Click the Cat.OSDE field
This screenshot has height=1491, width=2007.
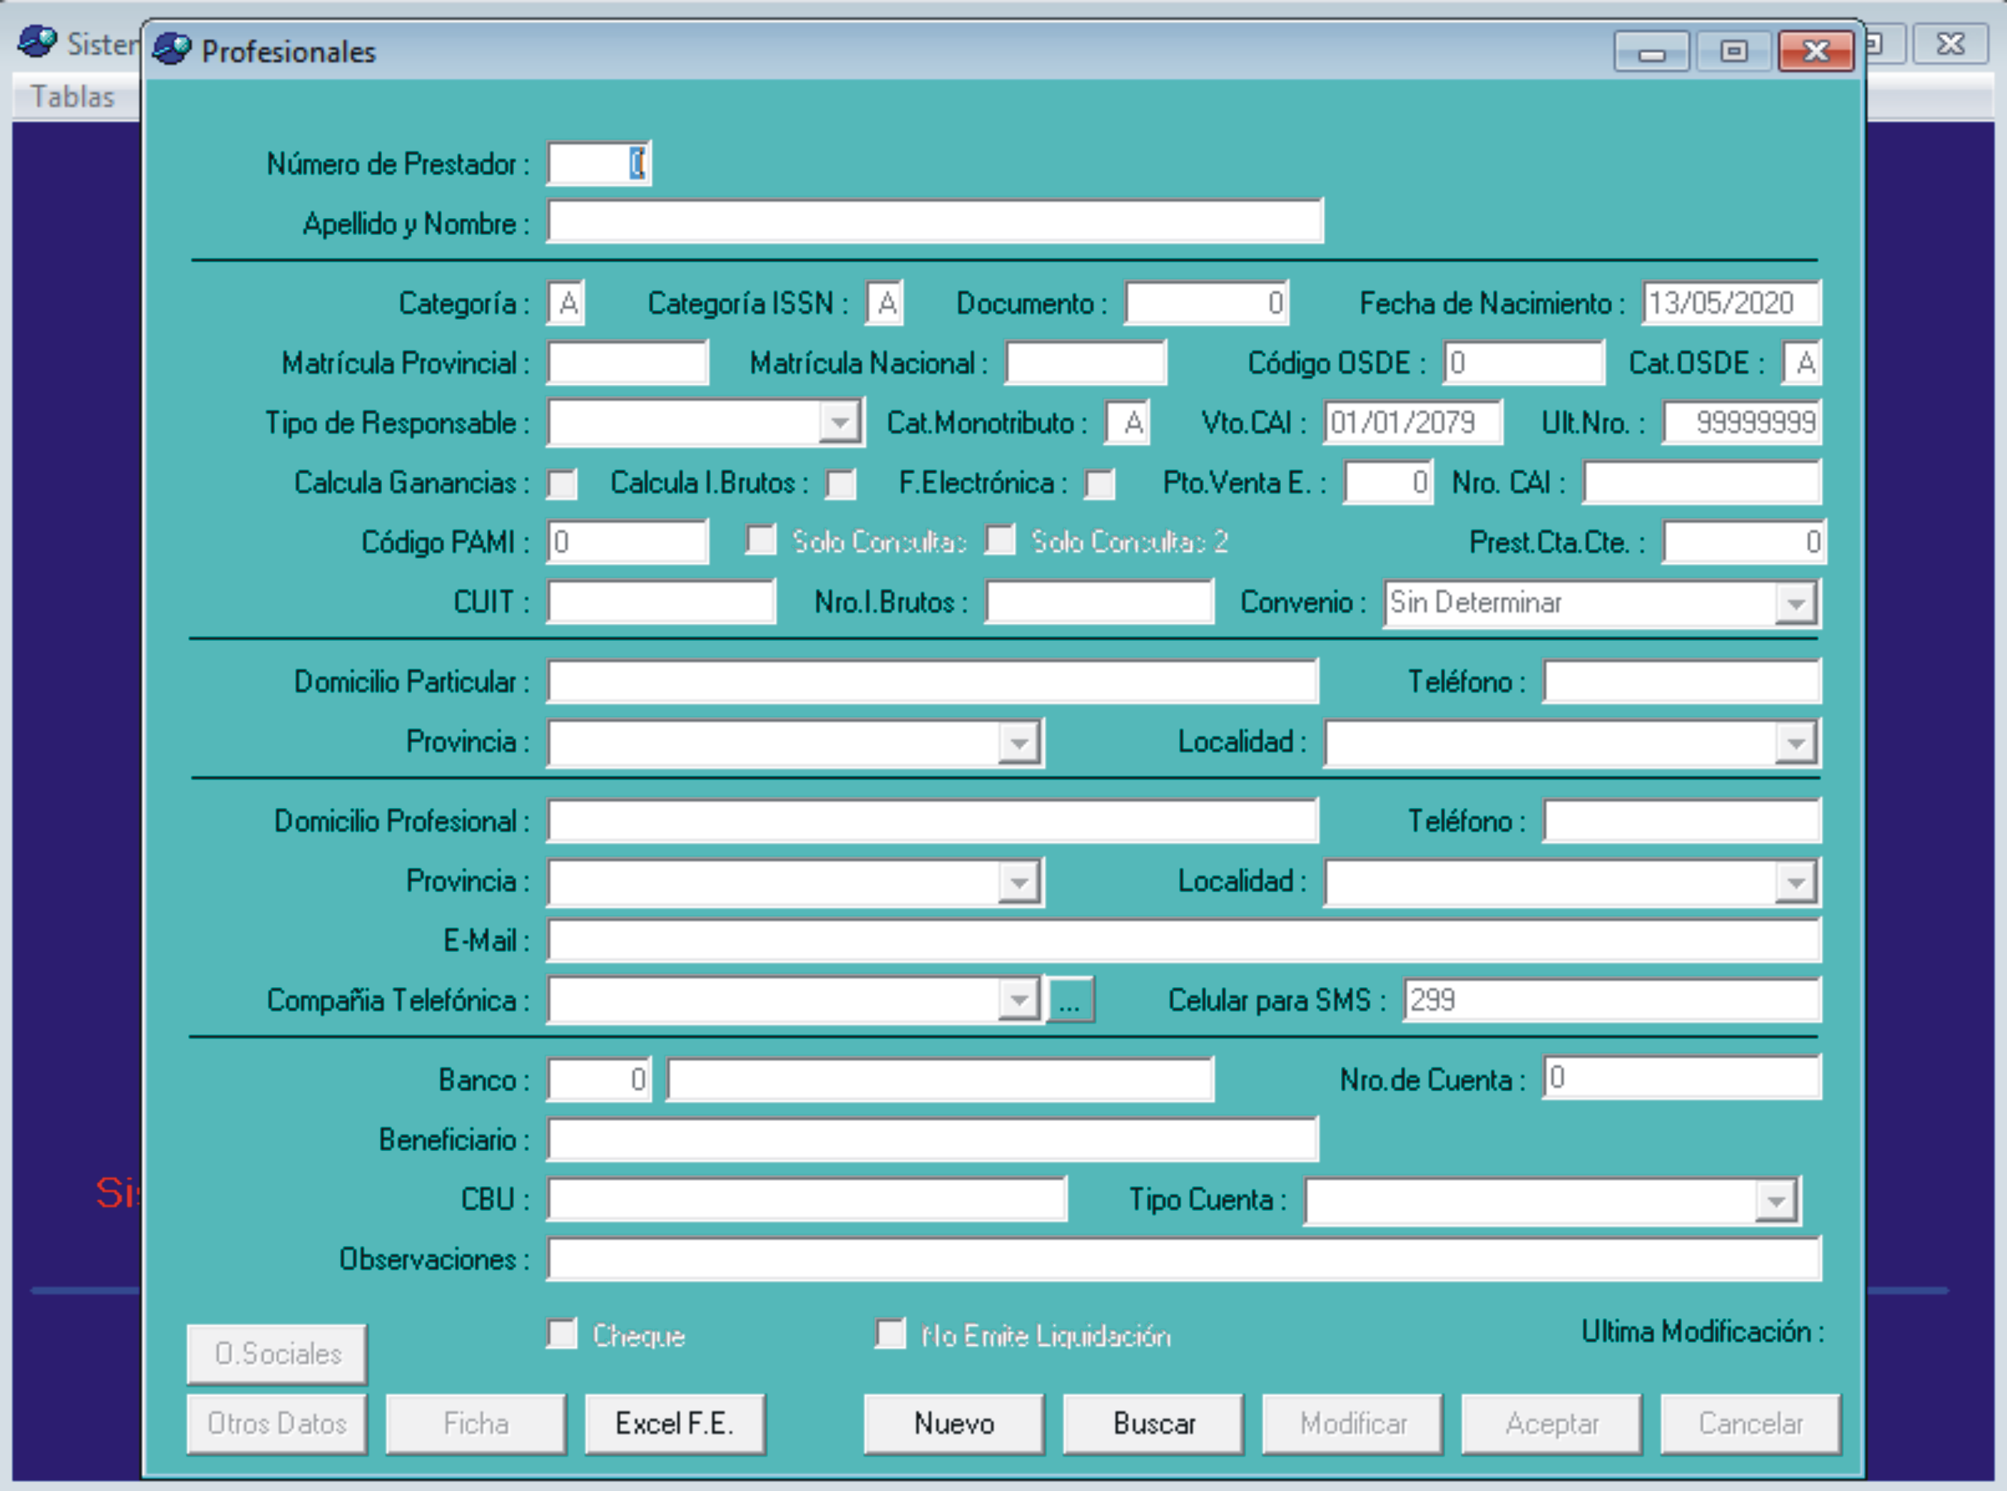1802,363
